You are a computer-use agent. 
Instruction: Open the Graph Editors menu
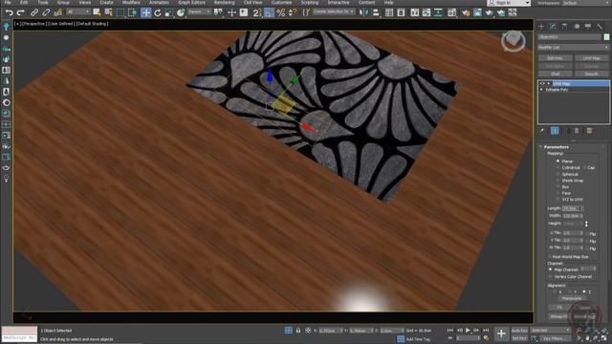click(191, 2)
